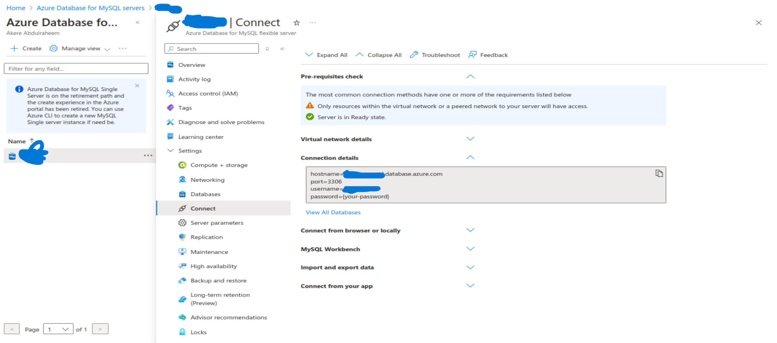
Task: Open Backup and restore icon
Action: tap(182, 280)
